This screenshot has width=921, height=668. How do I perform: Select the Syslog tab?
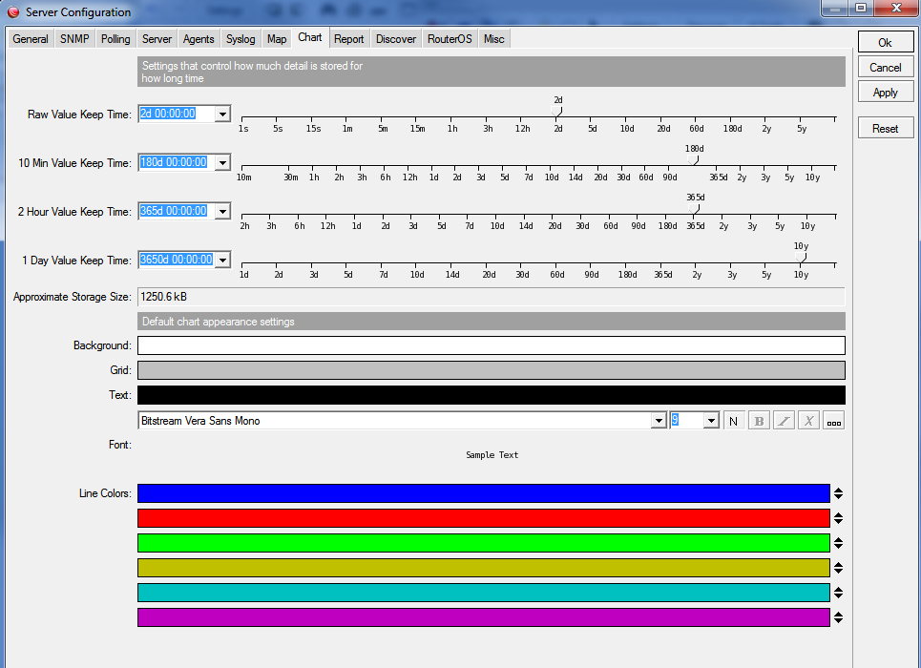tap(241, 39)
